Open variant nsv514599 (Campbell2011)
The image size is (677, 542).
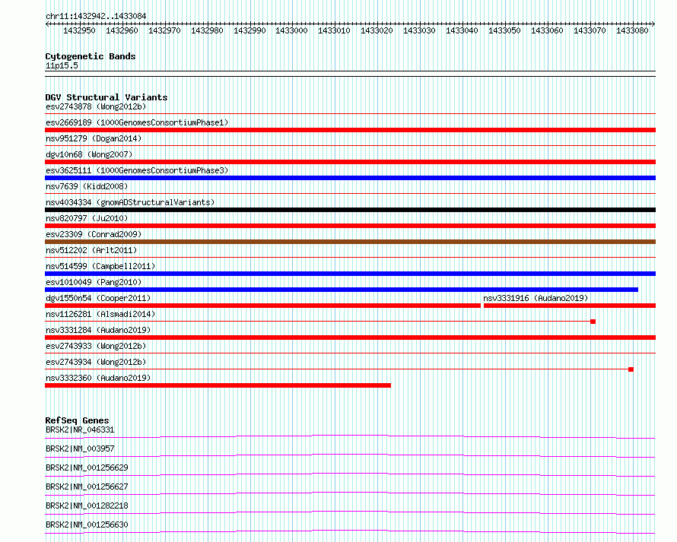pos(100,266)
